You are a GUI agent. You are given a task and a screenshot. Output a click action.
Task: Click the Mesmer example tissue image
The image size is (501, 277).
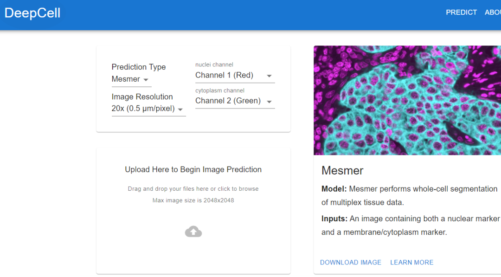coord(407,100)
